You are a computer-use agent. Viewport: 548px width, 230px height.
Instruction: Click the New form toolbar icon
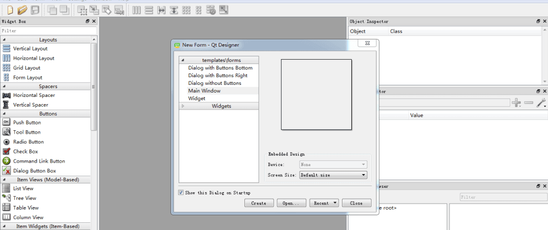click(10, 10)
